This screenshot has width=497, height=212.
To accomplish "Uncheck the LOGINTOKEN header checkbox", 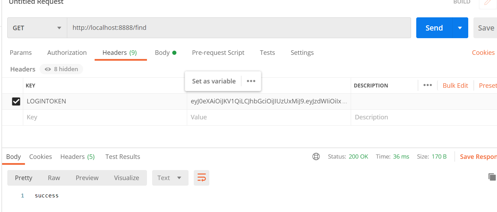I will coord(16,101).
